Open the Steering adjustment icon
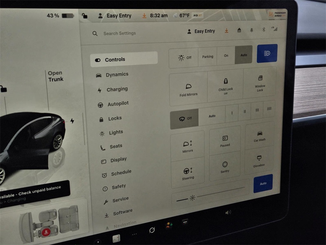 point(188,171)
